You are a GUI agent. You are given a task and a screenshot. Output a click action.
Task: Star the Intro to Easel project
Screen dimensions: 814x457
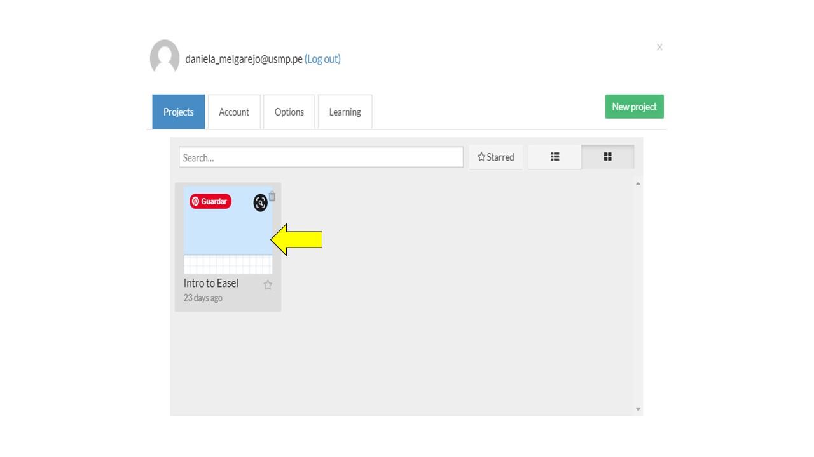[268, 285]
